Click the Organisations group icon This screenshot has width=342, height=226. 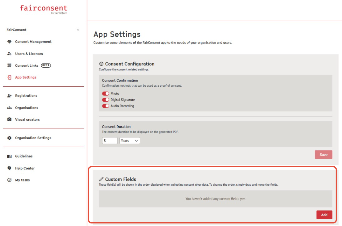[9, 108]
